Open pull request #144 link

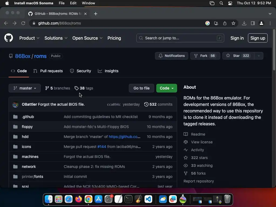[102, 147]
